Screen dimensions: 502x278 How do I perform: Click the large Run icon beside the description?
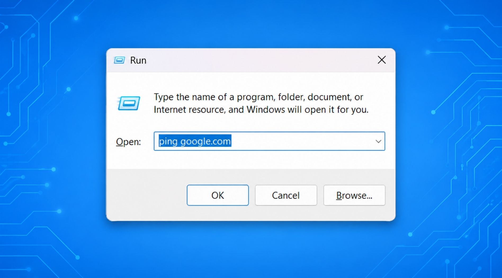[x=128, y=103]
